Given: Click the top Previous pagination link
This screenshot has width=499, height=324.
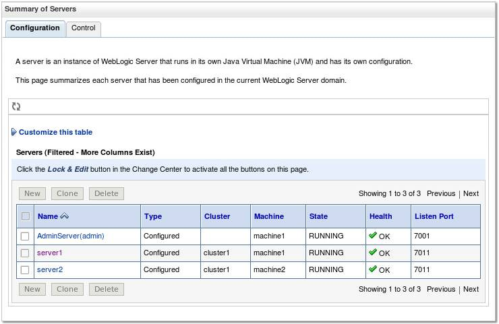Looking at the screenshot, I should (x=441, y=193).
